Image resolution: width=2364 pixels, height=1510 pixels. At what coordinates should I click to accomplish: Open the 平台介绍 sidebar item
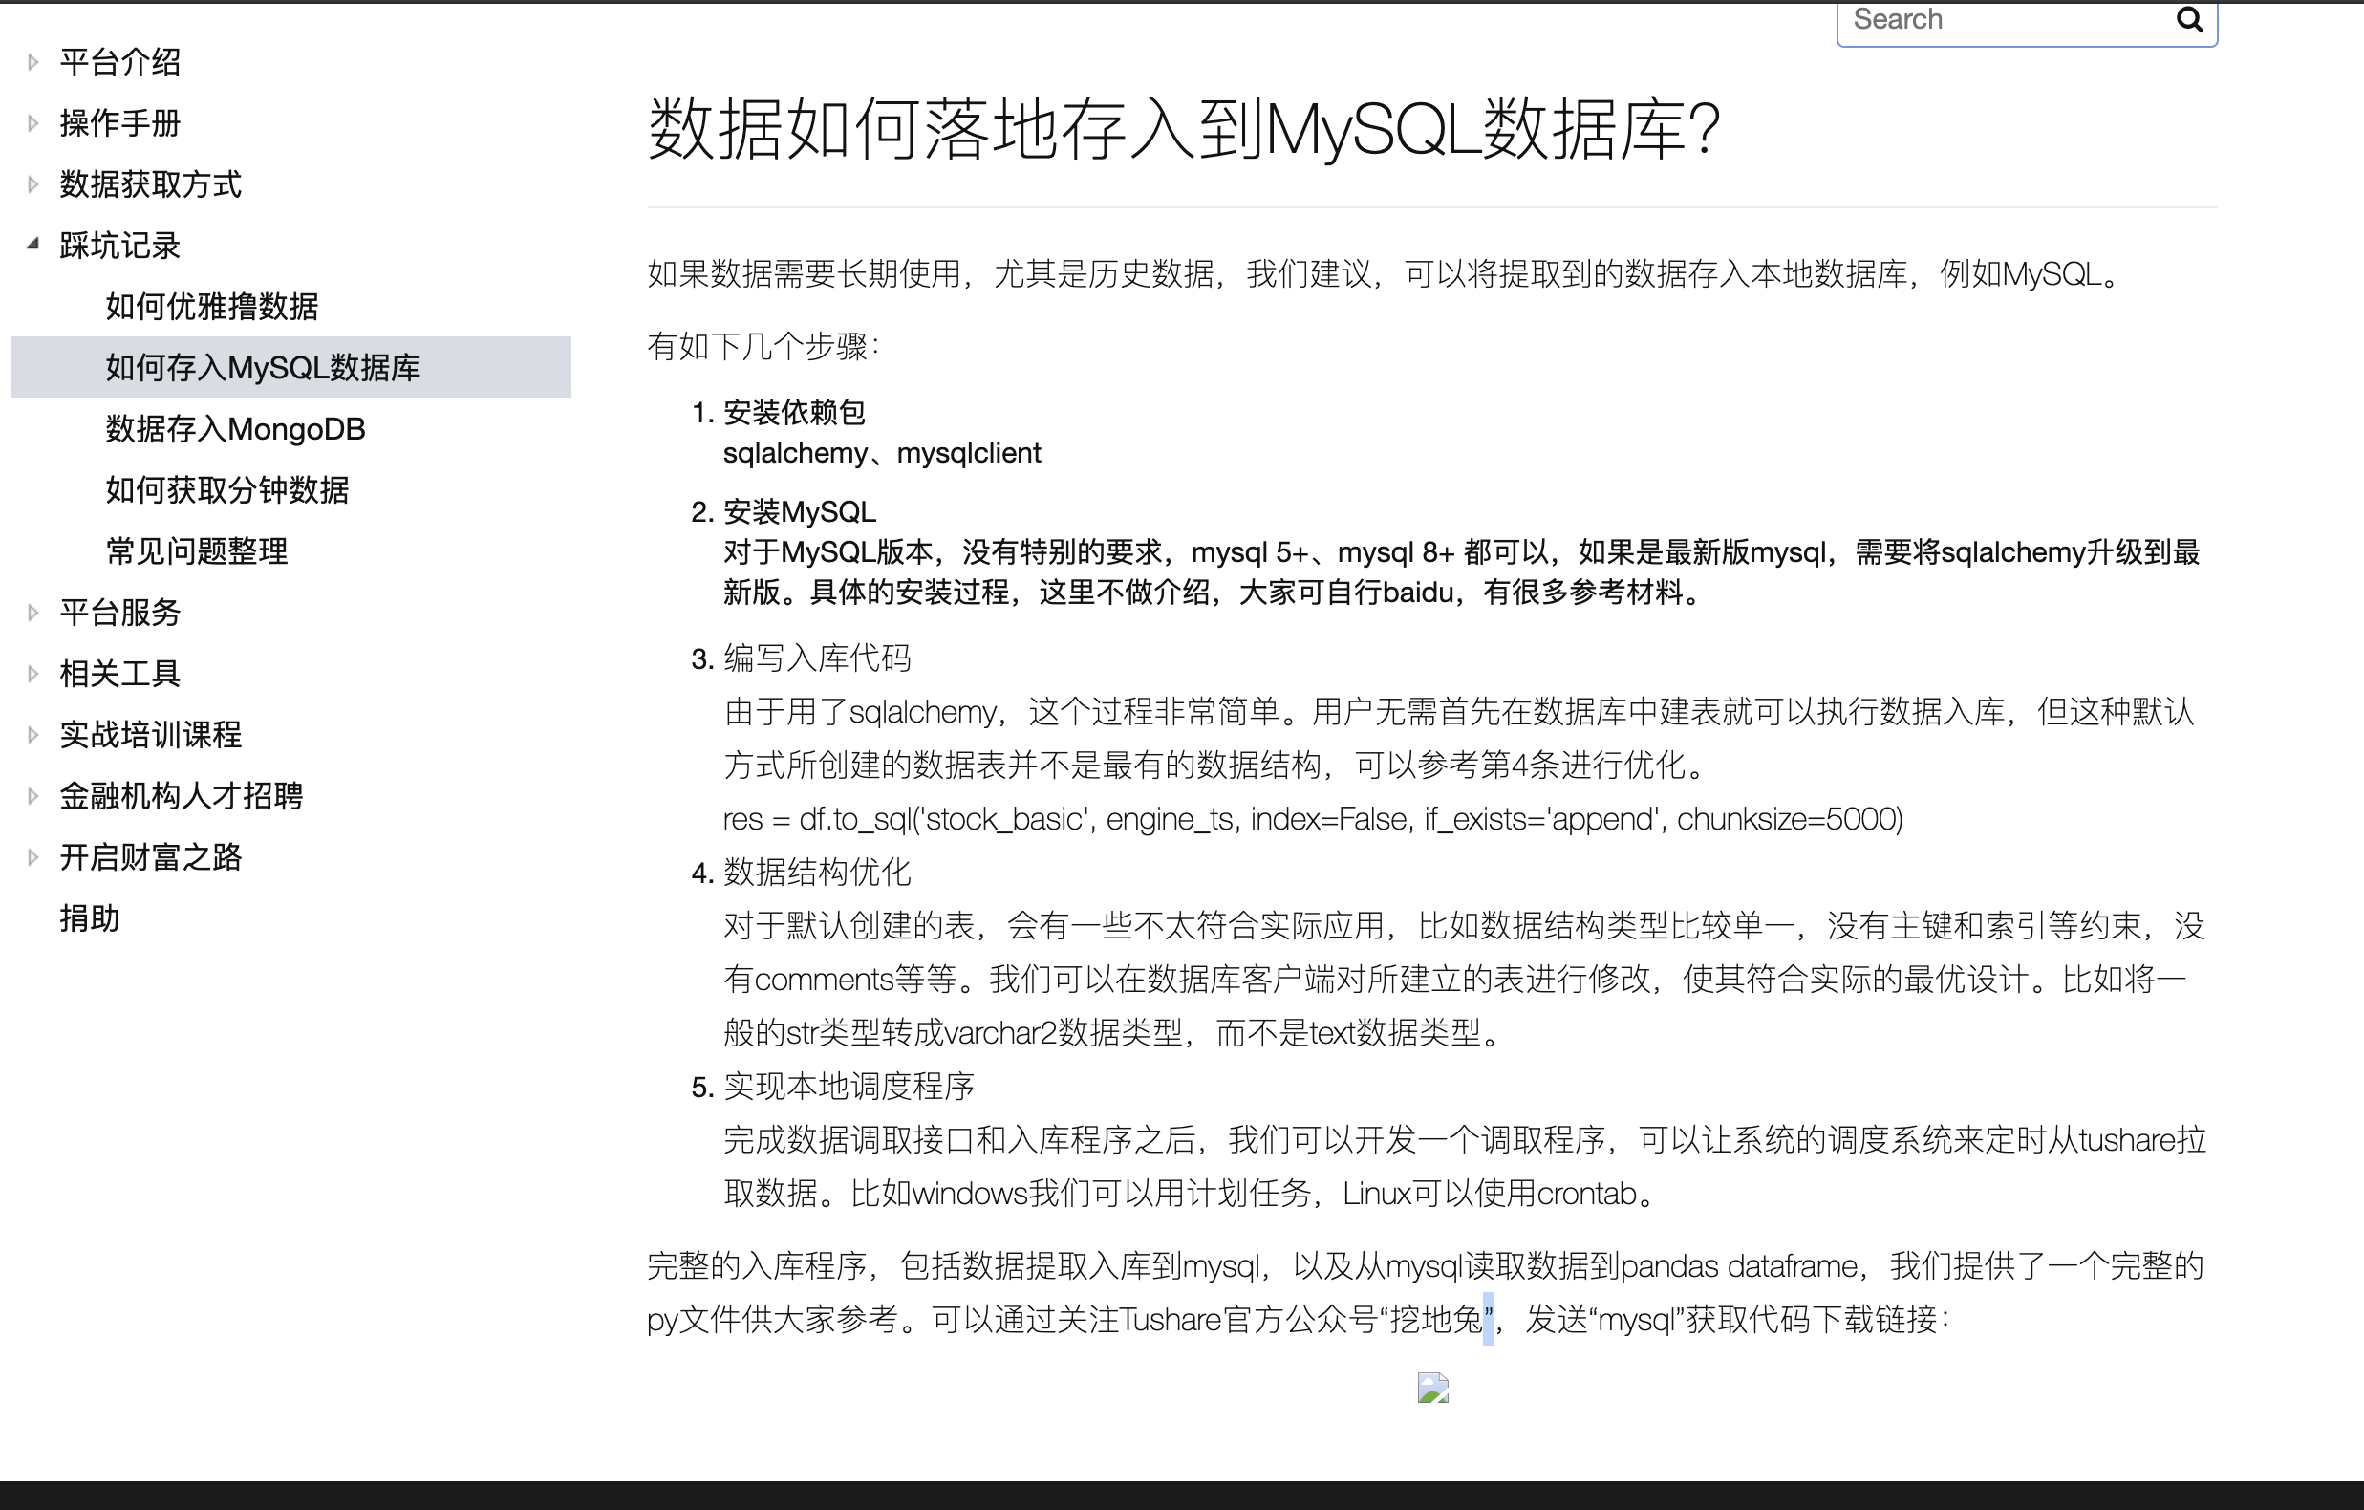click(119, 63)
